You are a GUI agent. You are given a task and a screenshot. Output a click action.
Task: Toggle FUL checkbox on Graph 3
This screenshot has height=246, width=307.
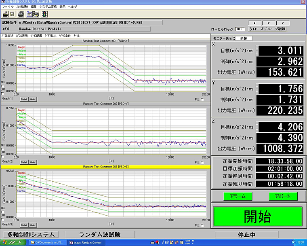(x=202, y=225)
